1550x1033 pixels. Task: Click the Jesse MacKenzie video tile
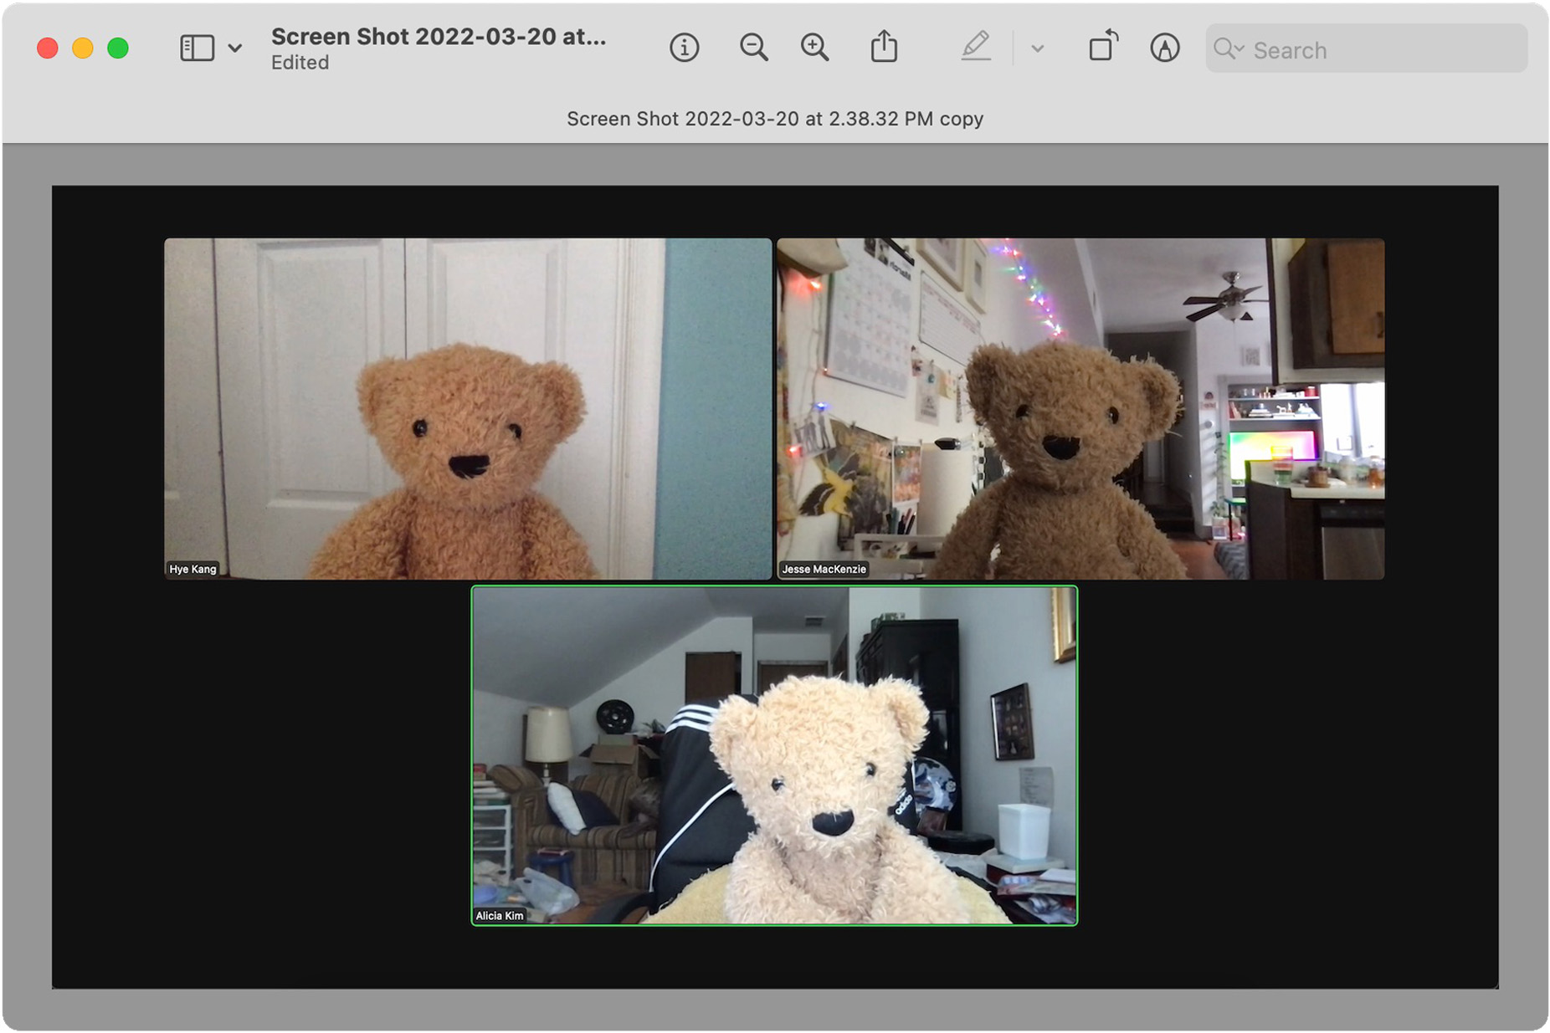(1080, 408)
